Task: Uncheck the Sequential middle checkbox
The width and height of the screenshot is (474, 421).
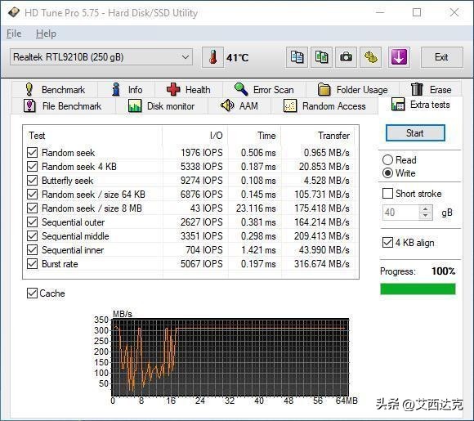Action: pyautogui.click(x=33, y=236)
